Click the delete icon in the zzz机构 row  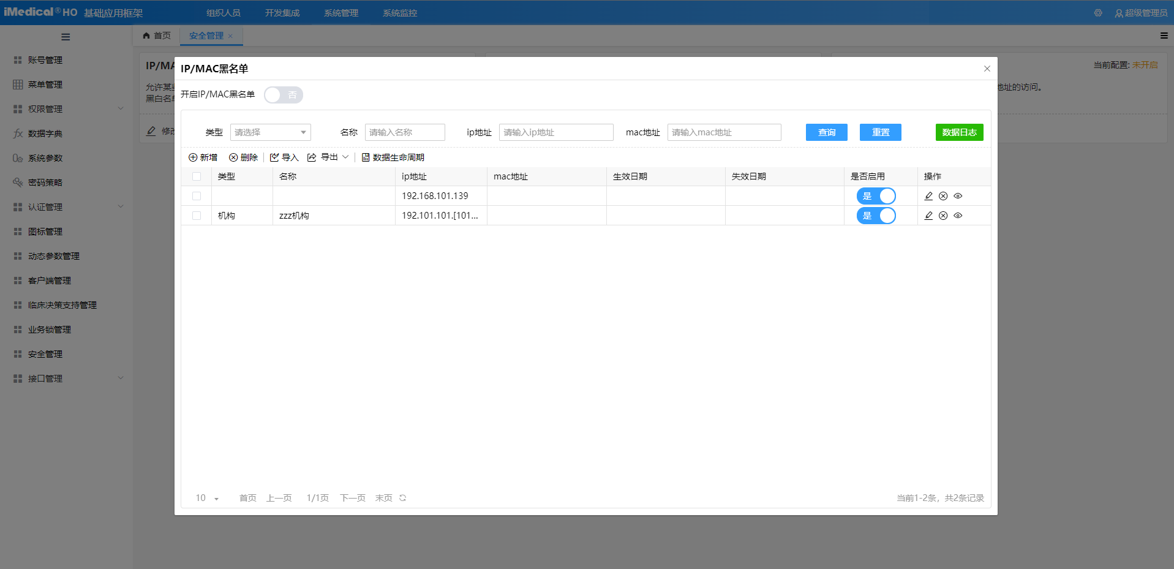pos(943,216)
